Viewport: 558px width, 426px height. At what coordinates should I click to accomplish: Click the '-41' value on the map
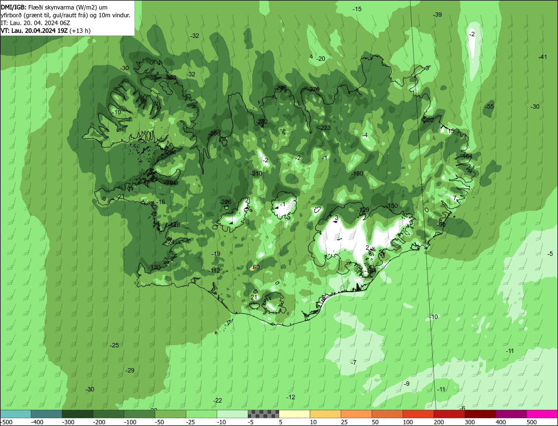click(x=543, y=57)
